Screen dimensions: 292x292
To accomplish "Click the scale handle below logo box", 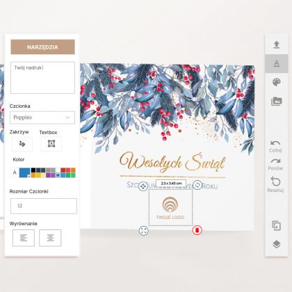I will click(x=144, y=231).
